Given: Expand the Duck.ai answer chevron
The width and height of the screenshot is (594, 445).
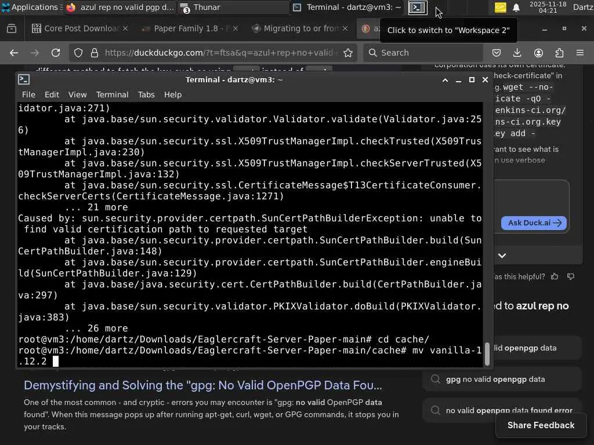Looking at the screenshot, I should [x=502, y=256].
